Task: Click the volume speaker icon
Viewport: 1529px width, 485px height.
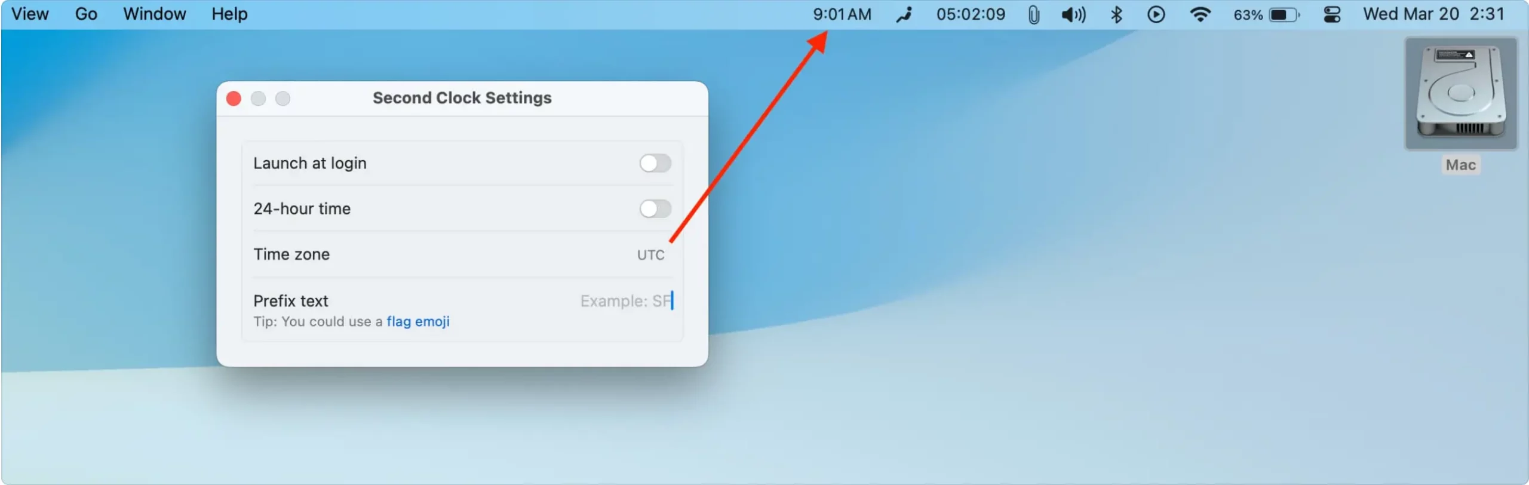Action: pos(1073,14)
